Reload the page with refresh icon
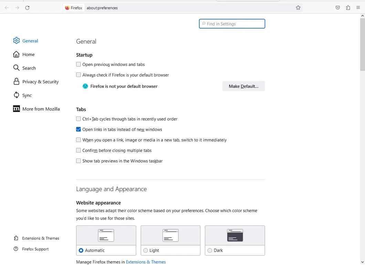365x265 pixels. click(x=27, y=8)
